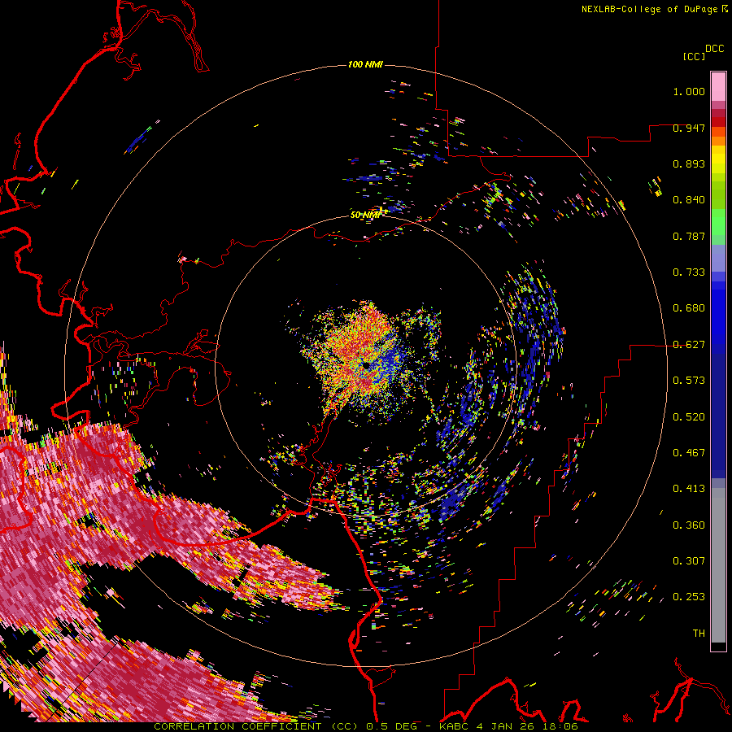Click the KABC station identifier
This screenshot has height=732, width=732.
[454, 726]
